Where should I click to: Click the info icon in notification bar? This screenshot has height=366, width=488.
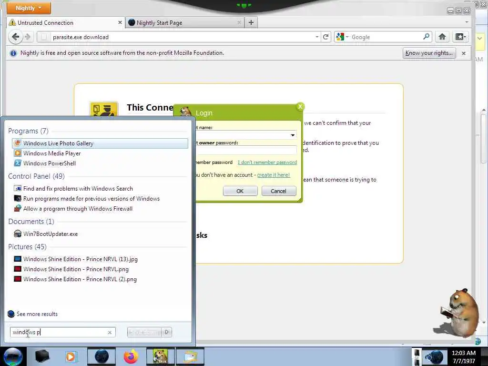pos(13,53)
